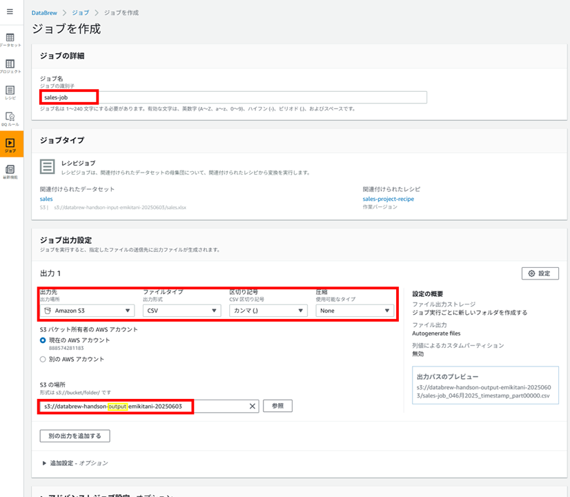Click the 設定 button for output 1

pyautogui.click(x=540, y=273)
